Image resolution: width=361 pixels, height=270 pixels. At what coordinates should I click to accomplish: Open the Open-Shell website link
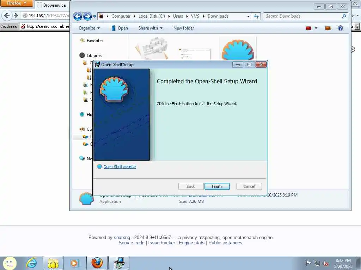[120, 167]
